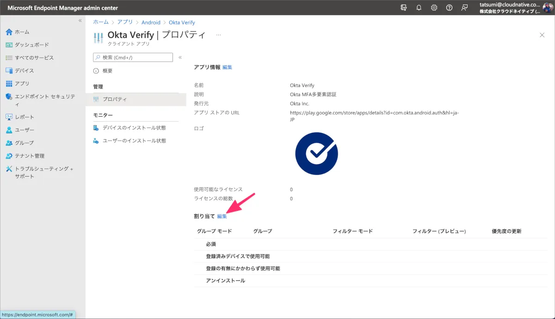Click the ホーム home icon in sidebar
The width and height of the screenshot is (555, 319).
coord(9,32)
